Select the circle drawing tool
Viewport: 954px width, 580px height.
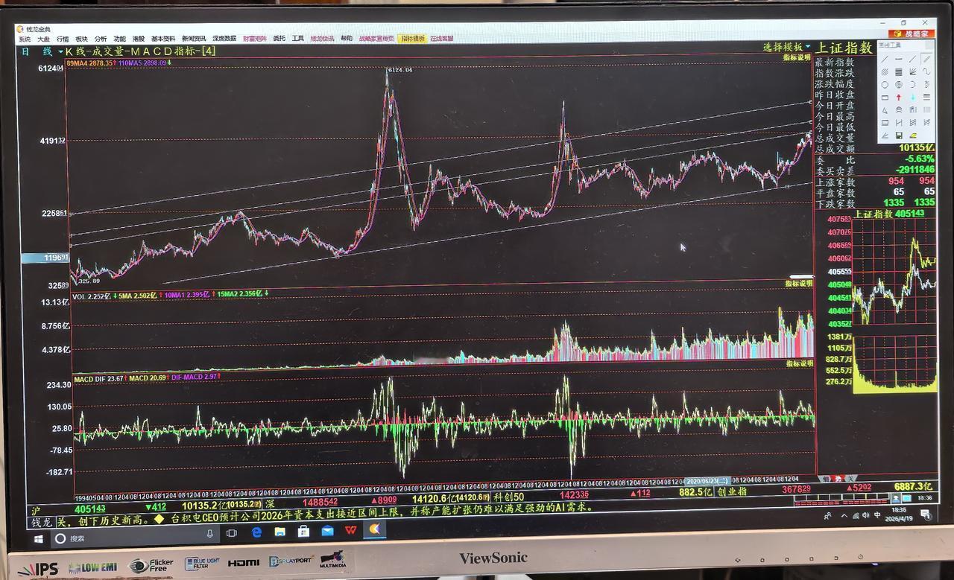pos(885,85)
